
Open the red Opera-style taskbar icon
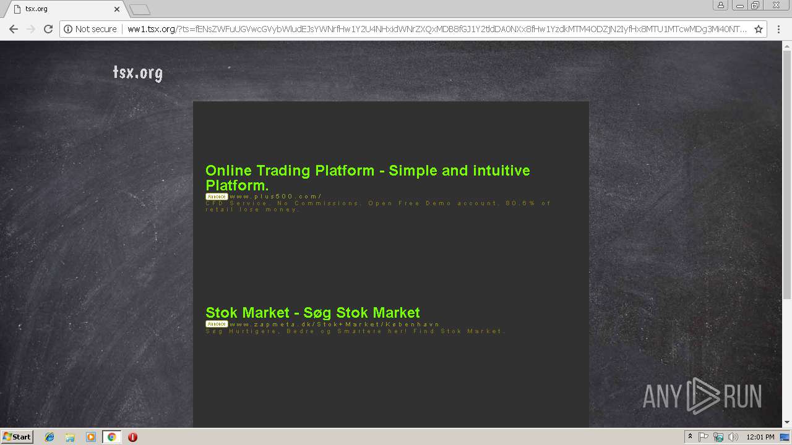point(132,437)
